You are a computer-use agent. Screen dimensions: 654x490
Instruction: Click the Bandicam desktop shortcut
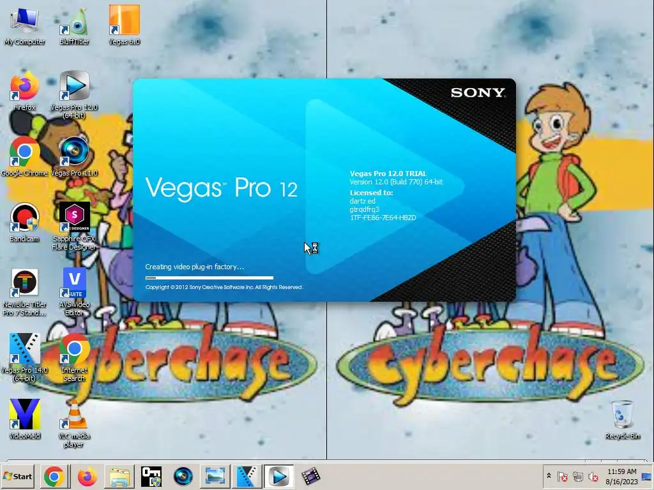coord(24,223)
